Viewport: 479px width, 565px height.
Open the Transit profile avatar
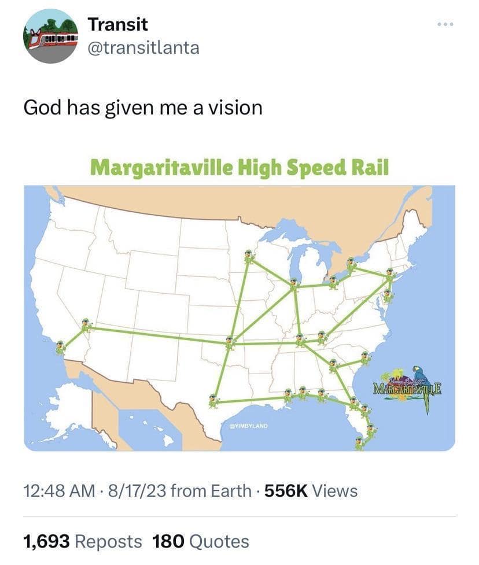click(51, 36)
